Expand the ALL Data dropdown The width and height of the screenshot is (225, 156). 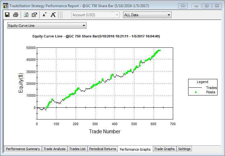(147, 15)
